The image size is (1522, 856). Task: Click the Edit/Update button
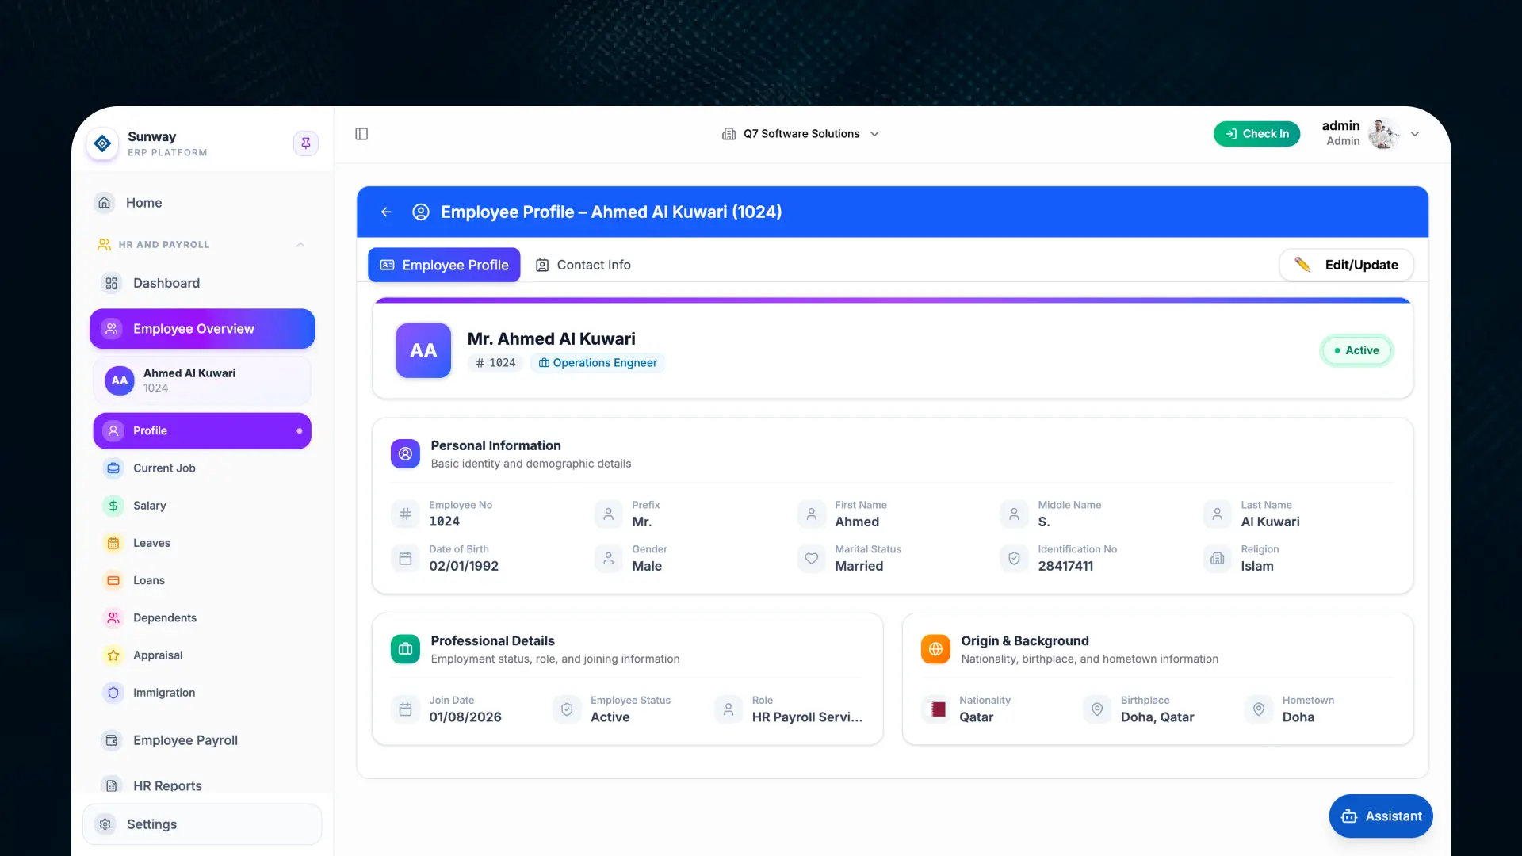point(1346,265)
